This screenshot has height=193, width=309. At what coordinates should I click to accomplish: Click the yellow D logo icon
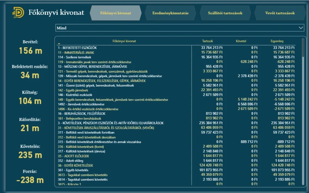point(18,13)
